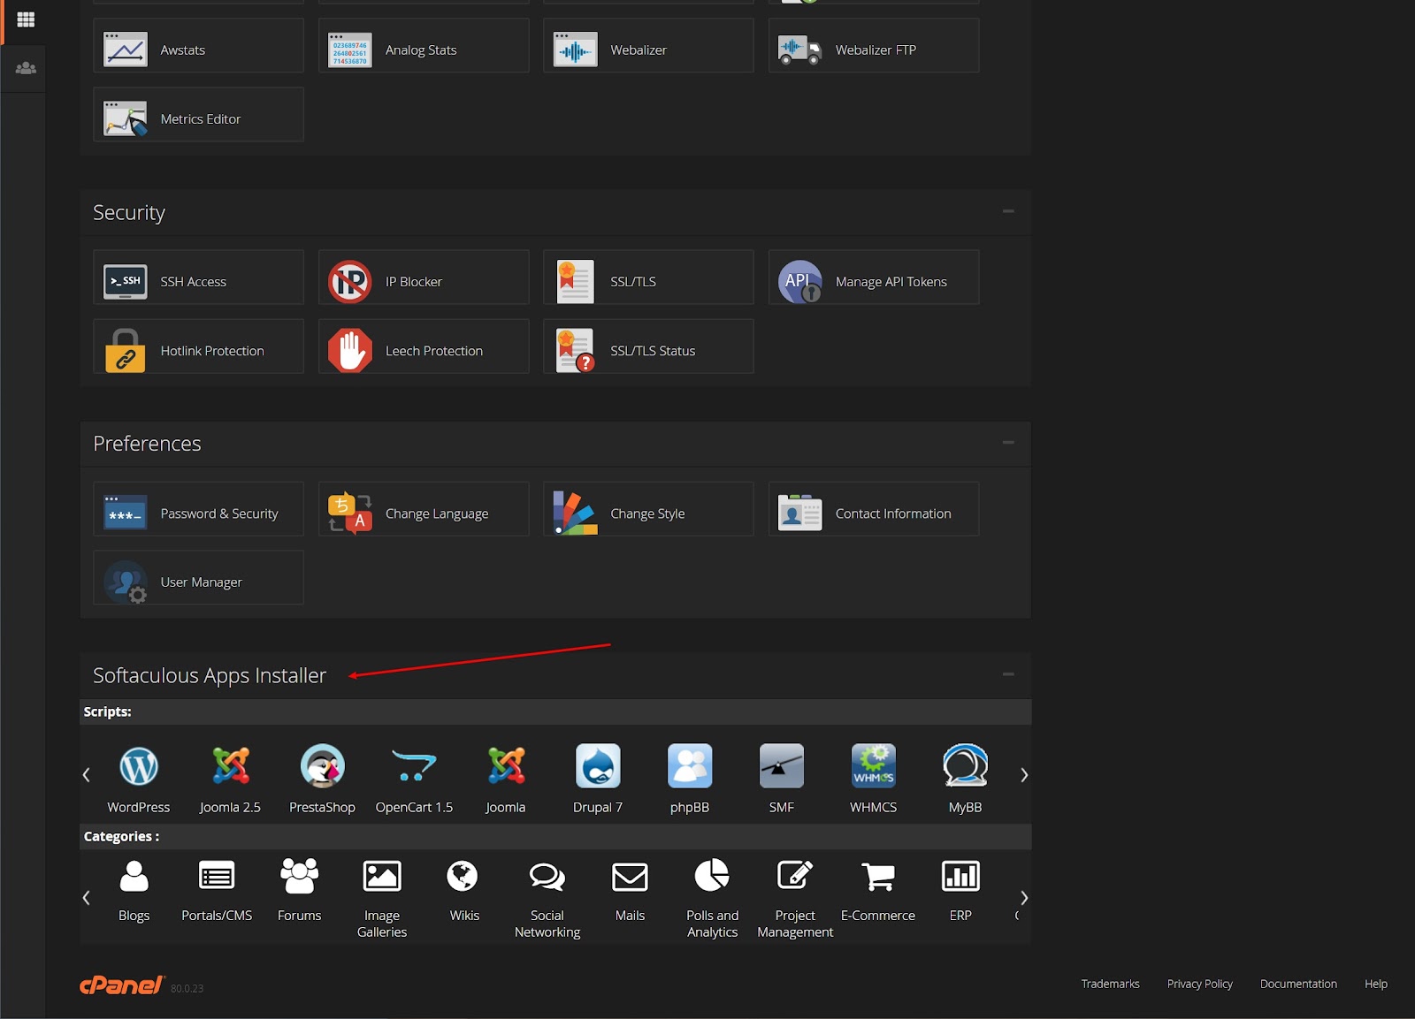Select the PrestaShop script

[322, 778]
